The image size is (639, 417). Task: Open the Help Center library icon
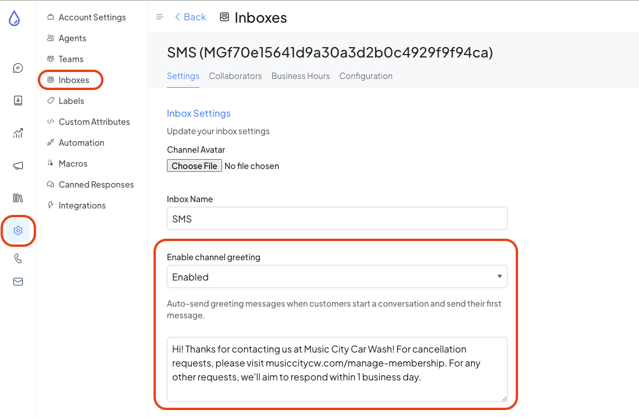click(18, 198)
